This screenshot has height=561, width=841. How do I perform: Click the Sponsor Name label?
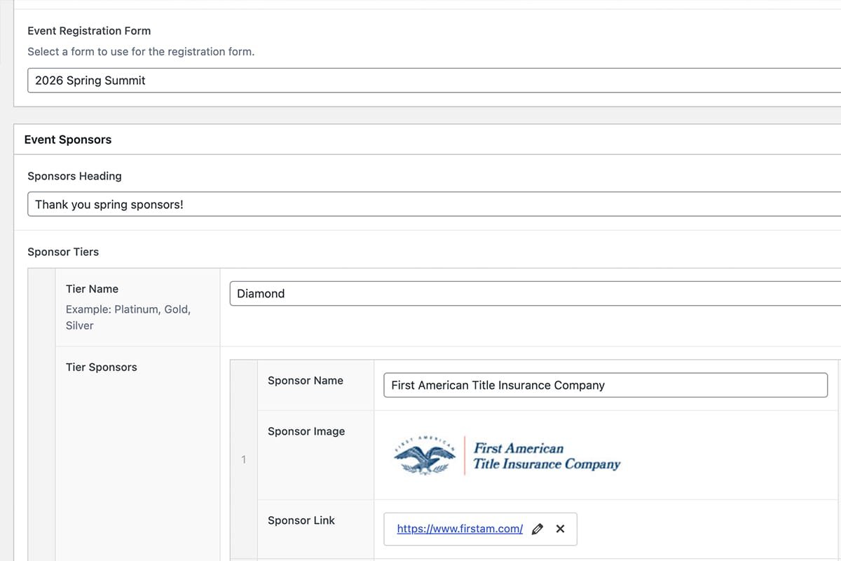pyautogui.click(x=305, y=381)
